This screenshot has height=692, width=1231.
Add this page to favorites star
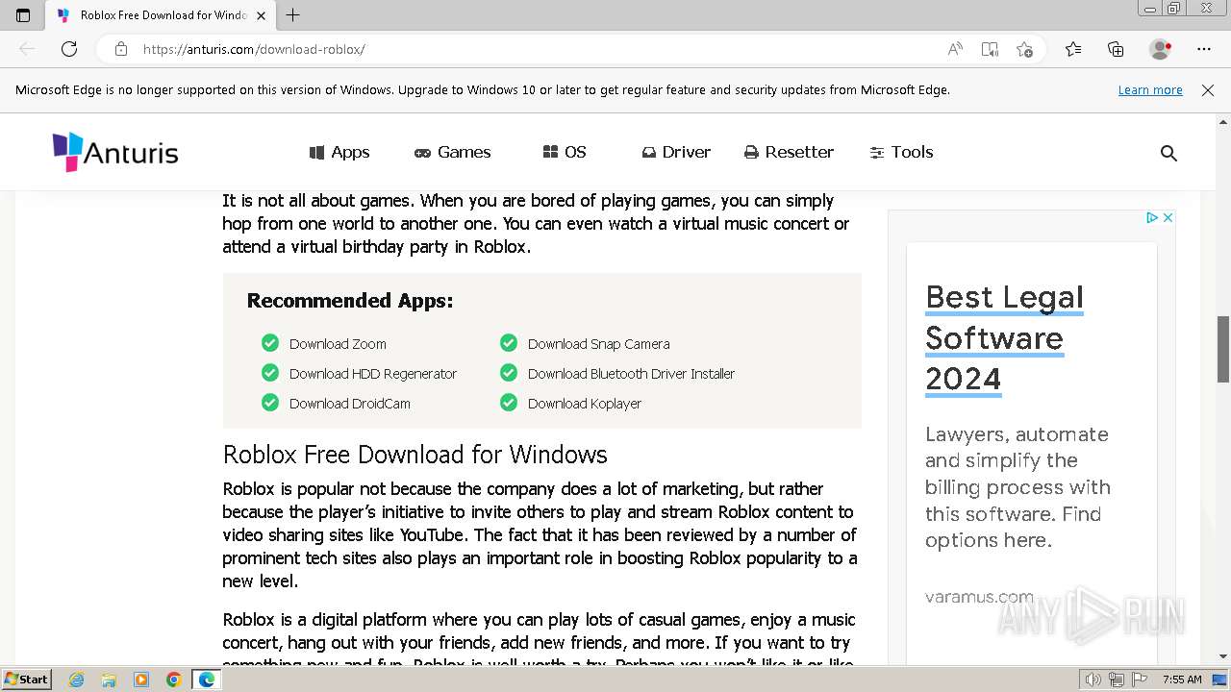pos(1024,49)
